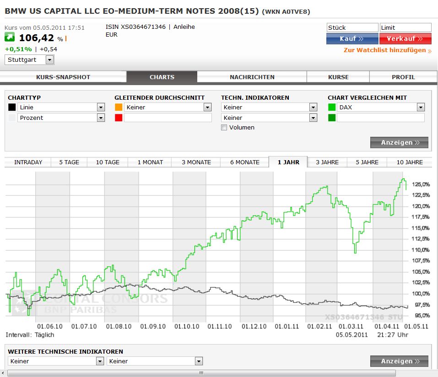Screen dimensions: 438x377
Task: Click the 125,0% axis label
Action: [421, 184]
